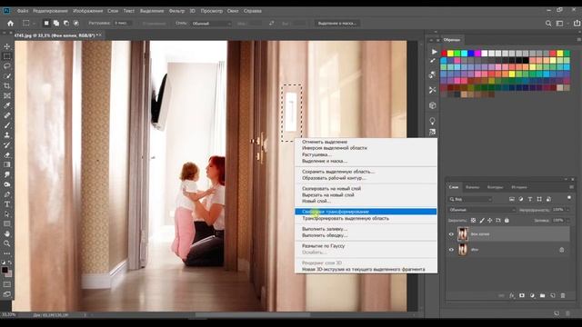Toggle pixel layer filter icon
This screenshot has height=327, width=582.
tap(512, 199)
